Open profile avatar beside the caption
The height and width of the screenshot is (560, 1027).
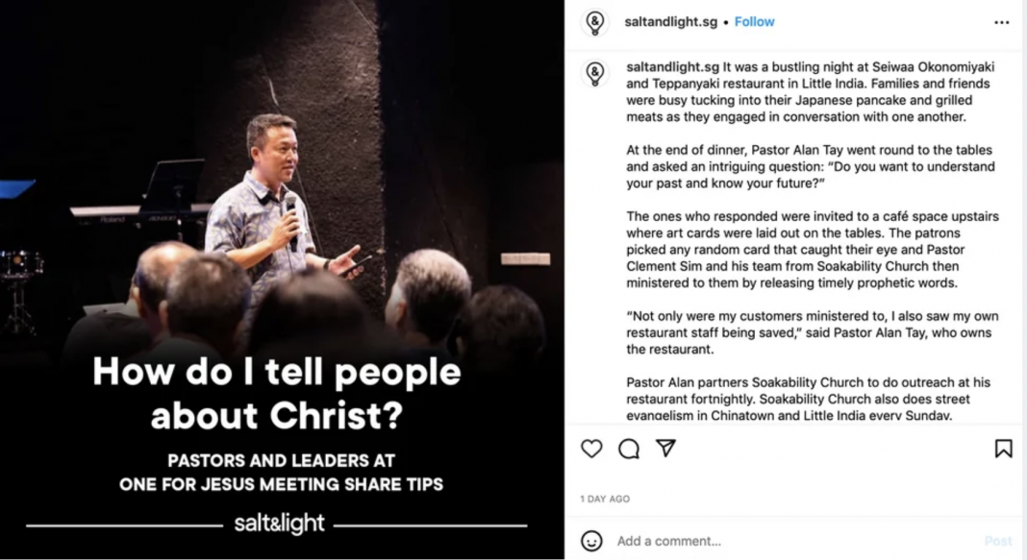[x=594, y=74]
